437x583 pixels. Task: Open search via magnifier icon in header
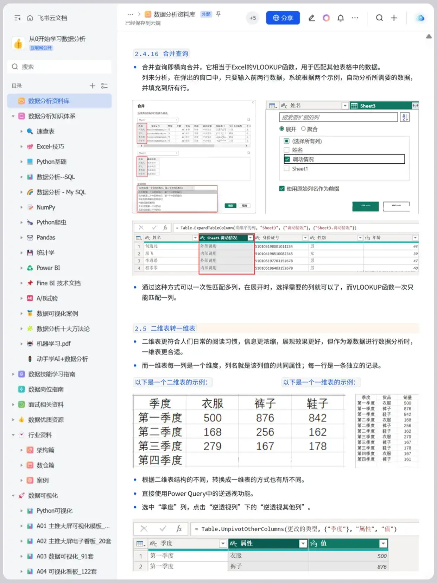[x=379, y=18]
